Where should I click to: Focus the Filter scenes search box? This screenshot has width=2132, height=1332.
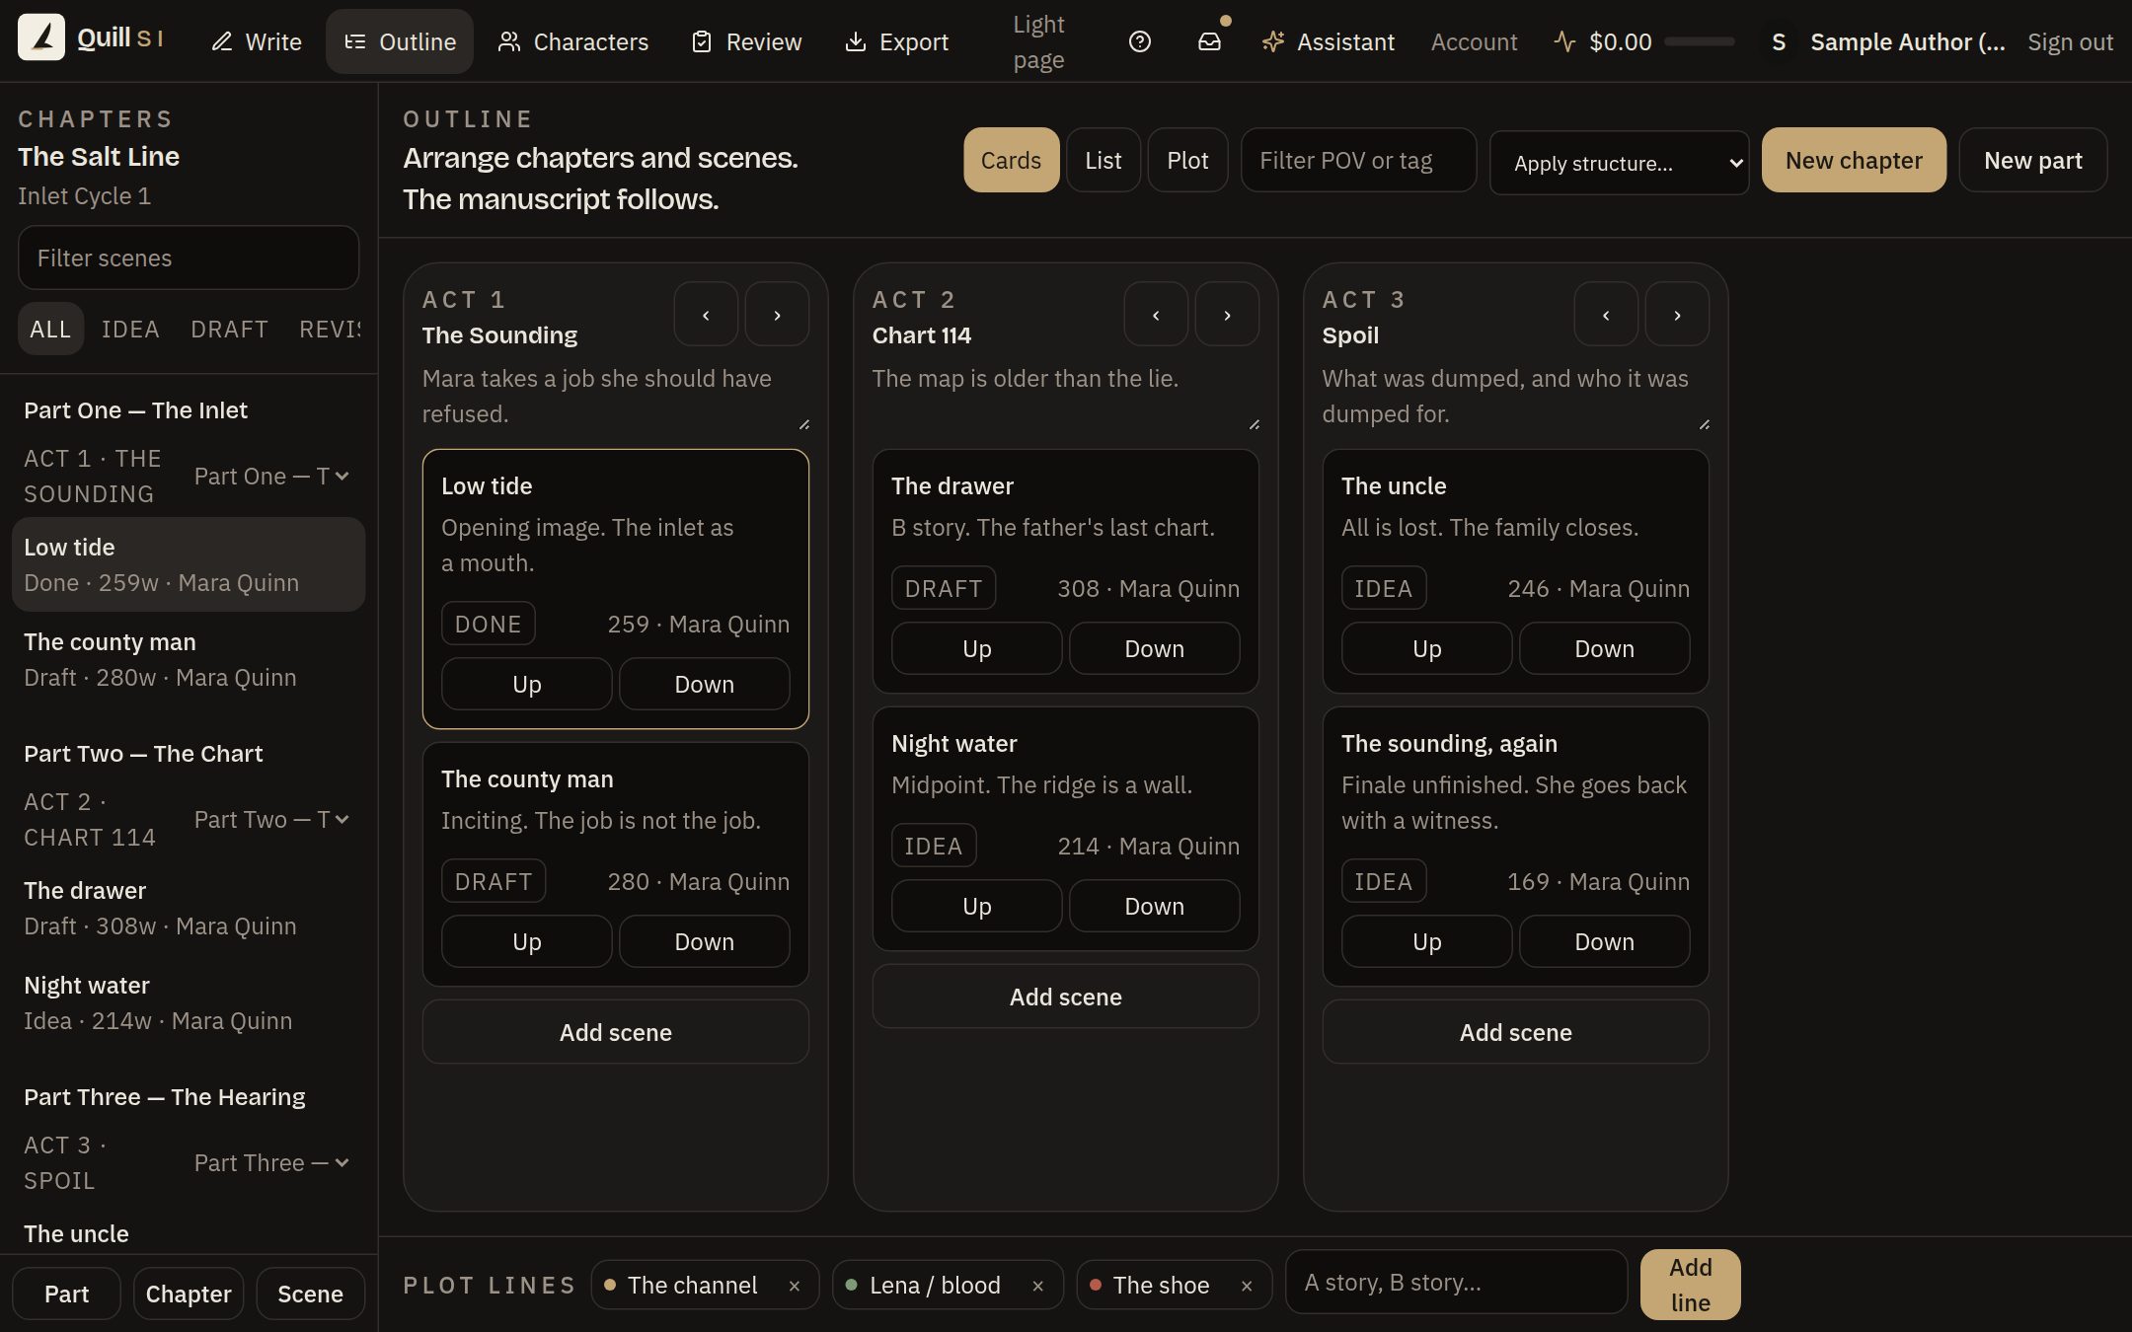click(189, 258)
